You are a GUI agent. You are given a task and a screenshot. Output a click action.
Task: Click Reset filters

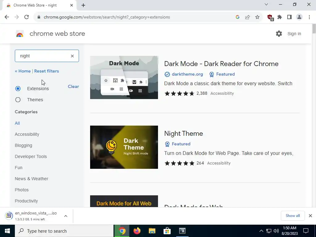(47, 71)
